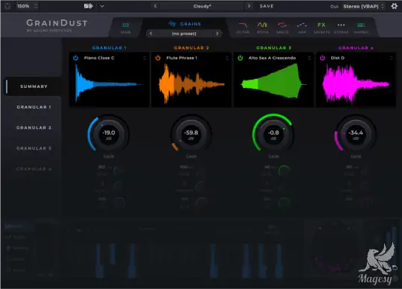Open the Matrix section
Screen dimensions: 402x289
pos(361,28)
